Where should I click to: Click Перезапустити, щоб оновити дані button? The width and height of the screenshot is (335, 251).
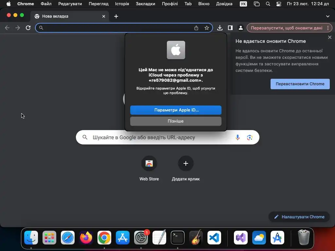point(286,28)
